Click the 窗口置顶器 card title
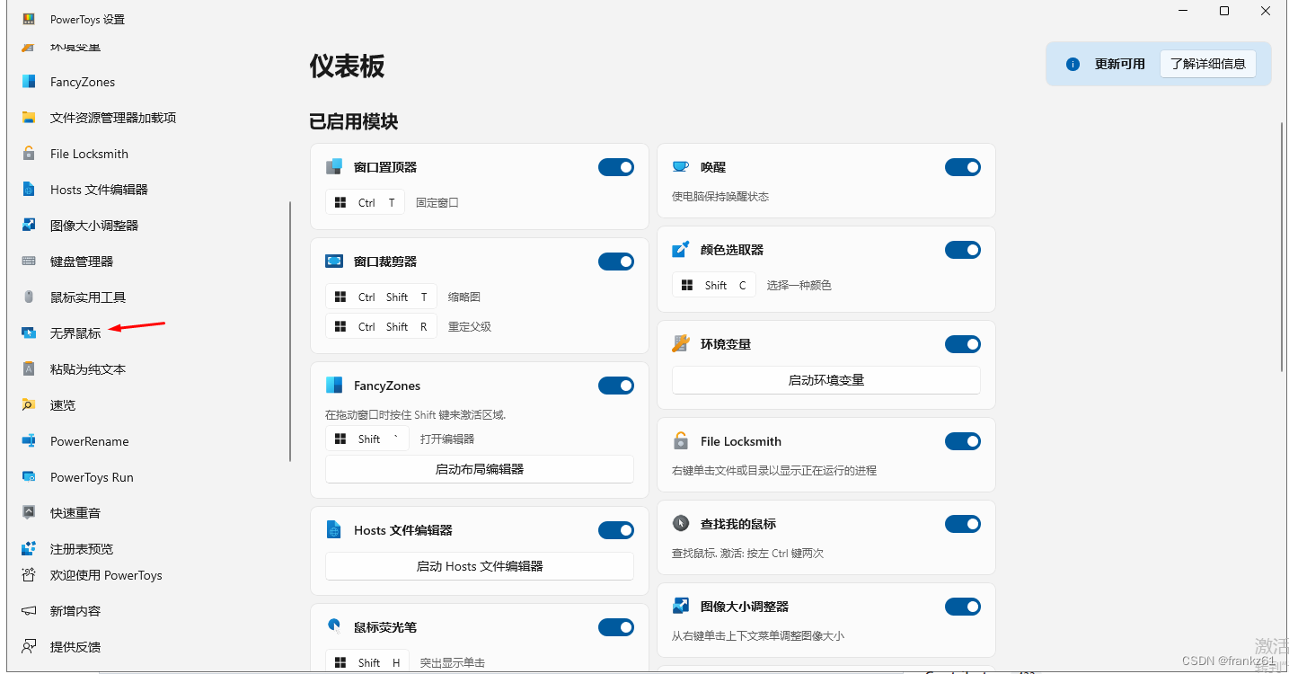This screenshot has height=674, width=1289. (x=385, y=167)
